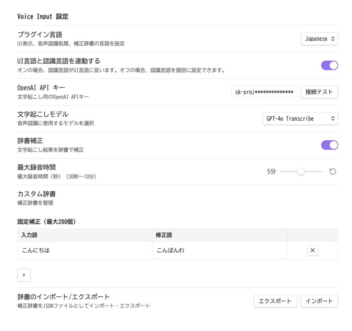Reset the max recording time to default
This screenshot has width=352, height=331.
pos(332,172)
